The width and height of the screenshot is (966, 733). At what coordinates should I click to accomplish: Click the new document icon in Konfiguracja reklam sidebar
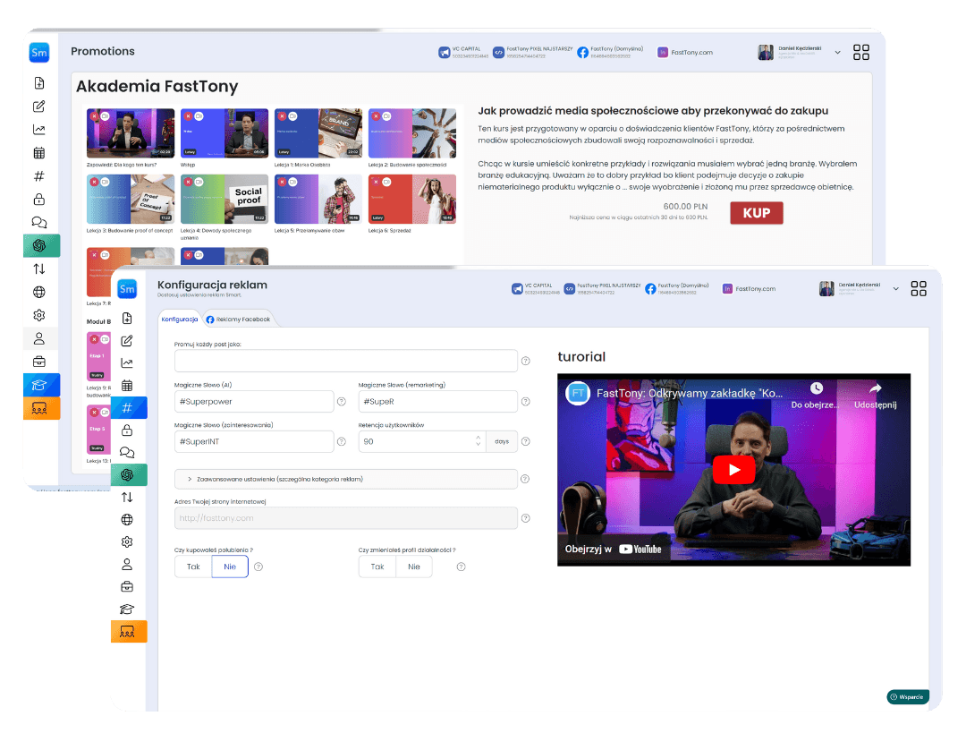127,318
